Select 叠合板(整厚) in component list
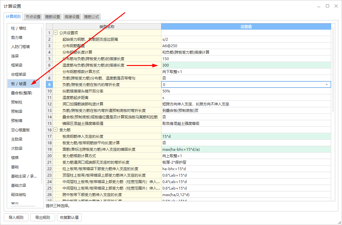Image resolution: width=342 pixels, height=225 pixels. click(x=24, y=93)
